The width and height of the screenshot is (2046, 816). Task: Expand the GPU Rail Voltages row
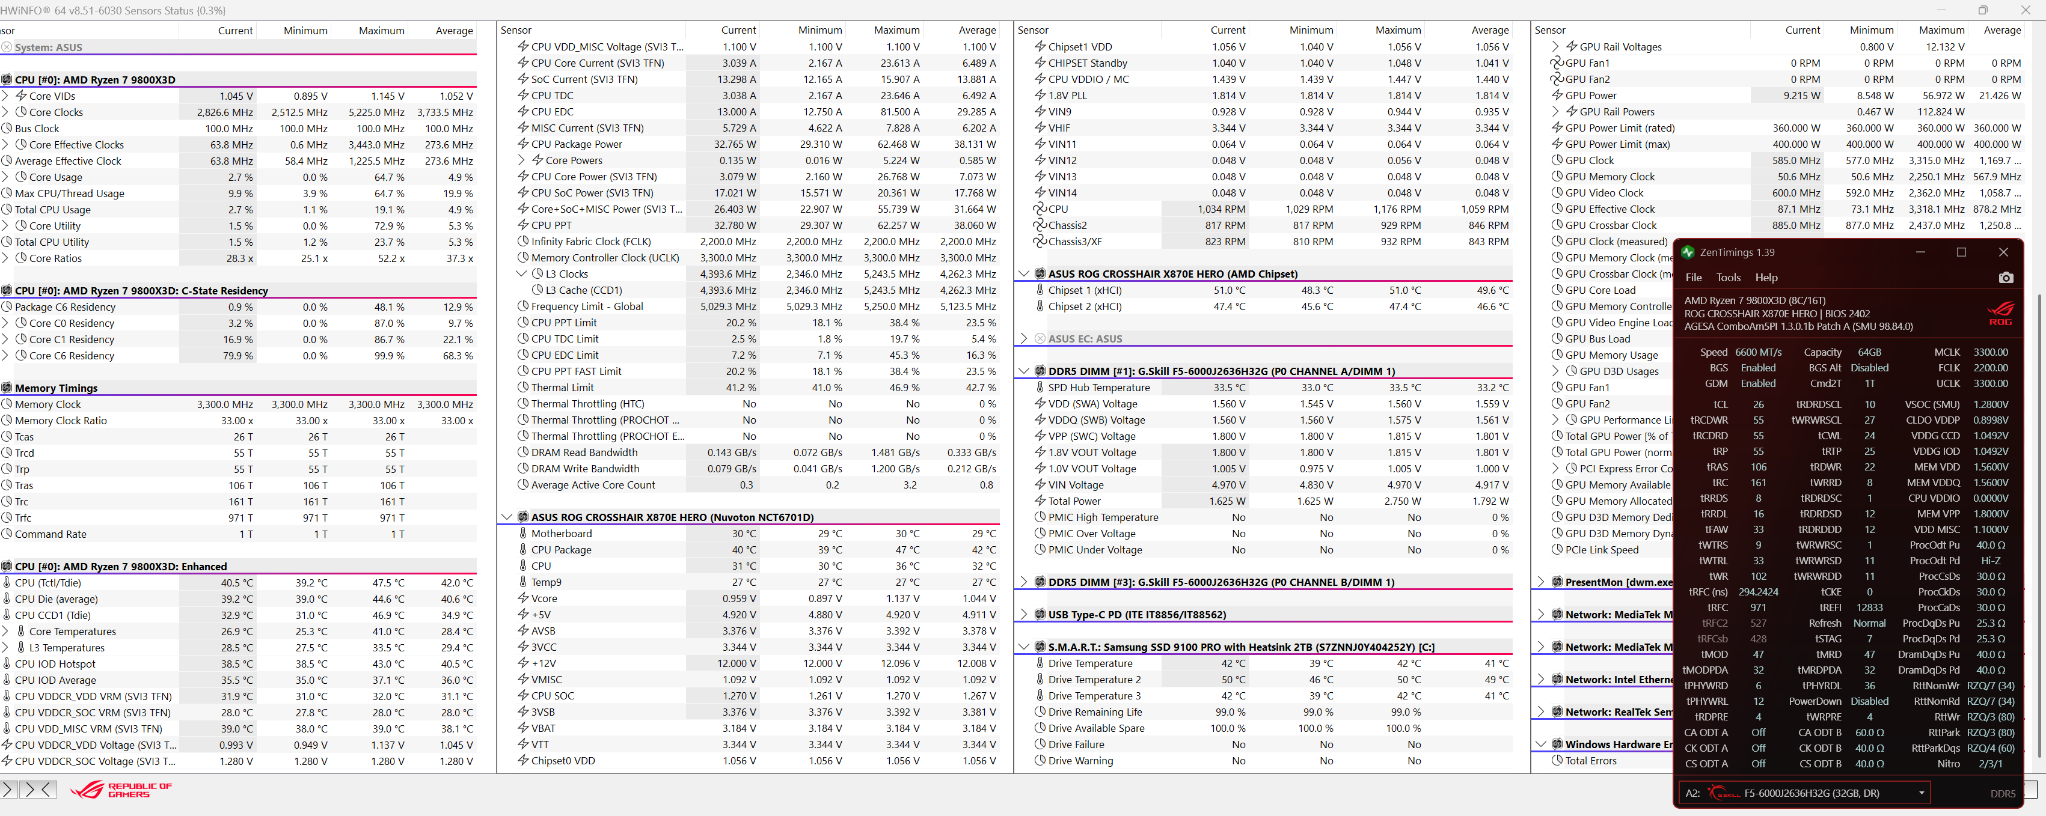coord(1555,47)
